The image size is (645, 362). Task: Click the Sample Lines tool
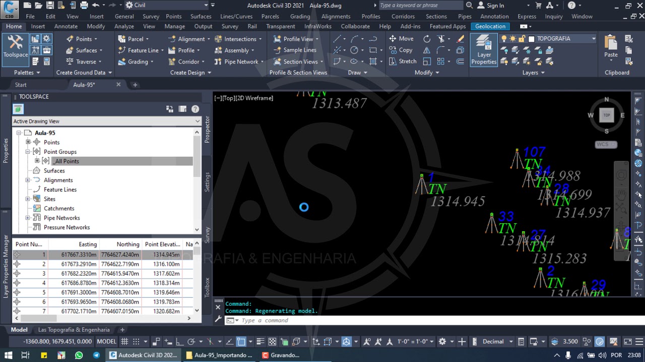[294, 50]
